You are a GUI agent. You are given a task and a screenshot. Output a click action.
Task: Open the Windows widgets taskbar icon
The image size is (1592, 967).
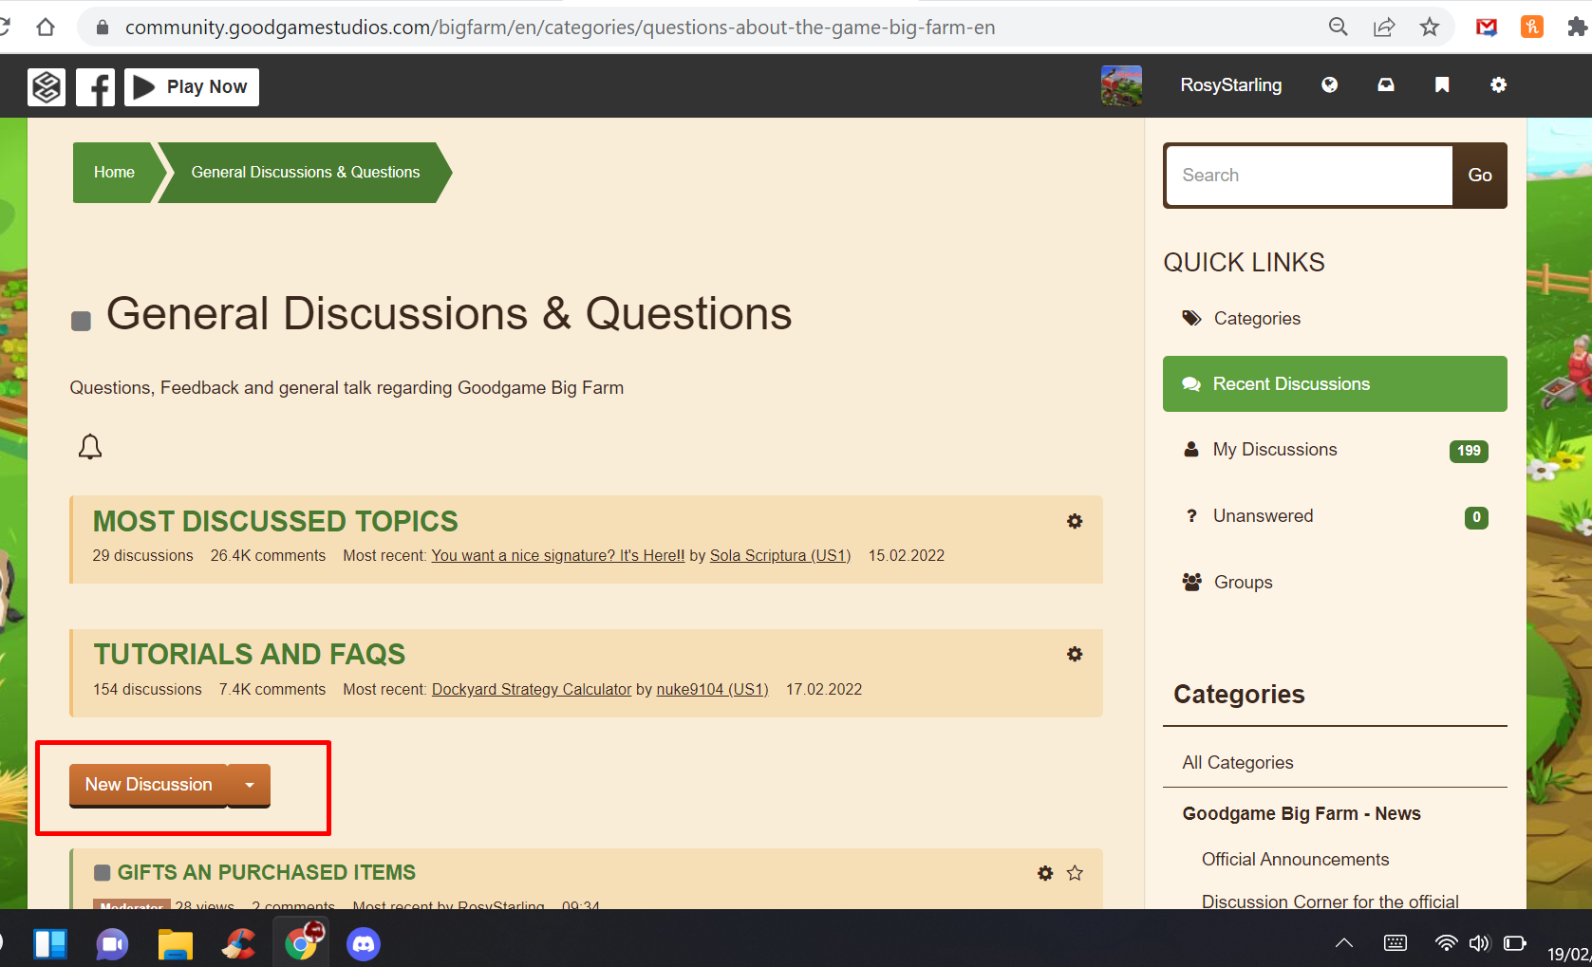tap(50, 944)
